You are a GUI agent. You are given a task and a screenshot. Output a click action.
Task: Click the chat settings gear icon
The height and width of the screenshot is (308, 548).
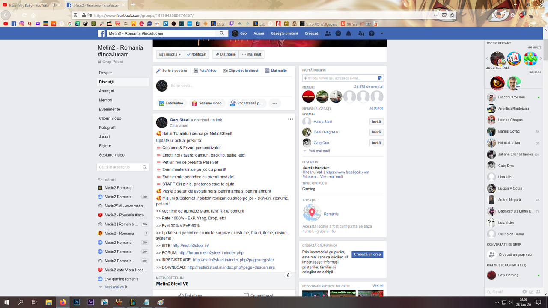pos(525,292)
